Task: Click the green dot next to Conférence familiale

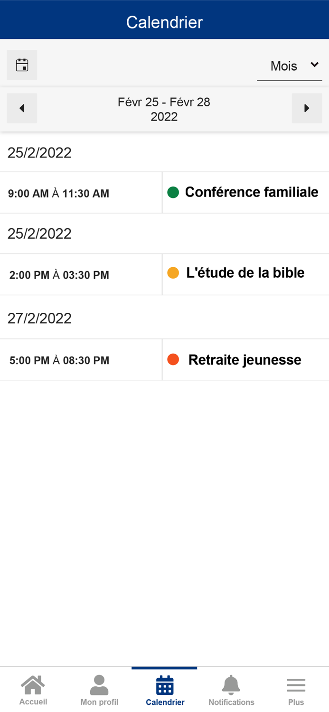Action: [x=172, y=192]
